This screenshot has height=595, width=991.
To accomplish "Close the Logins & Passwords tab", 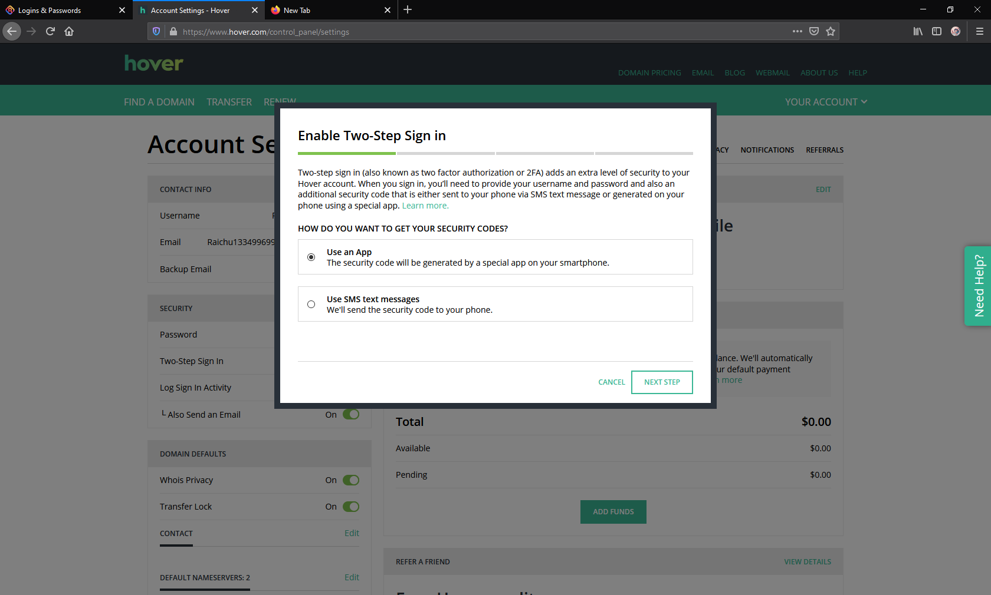I will tap(122, 10).
